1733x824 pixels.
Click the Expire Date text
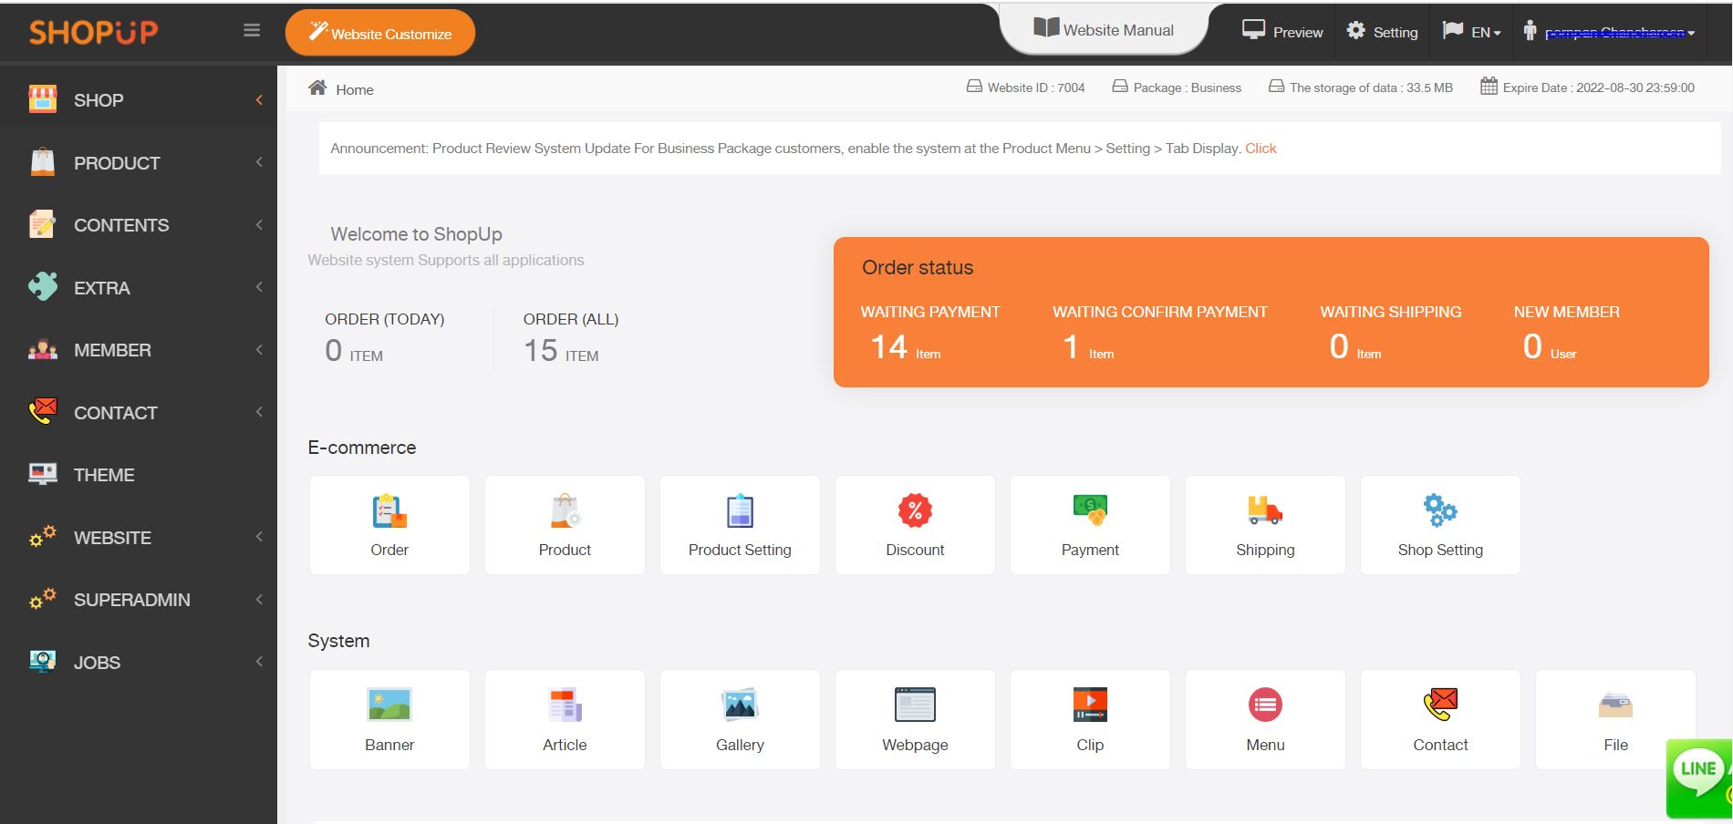coord(1599,88)
